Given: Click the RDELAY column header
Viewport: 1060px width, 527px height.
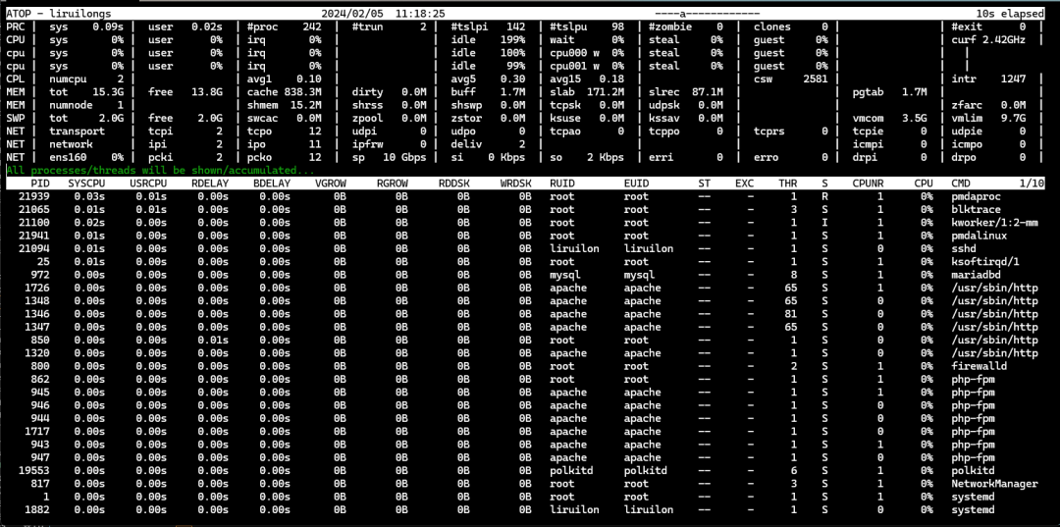Looking at the screenshot, I should click(210, 184).
